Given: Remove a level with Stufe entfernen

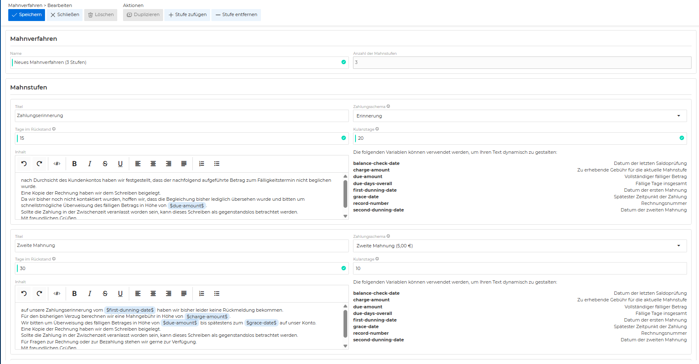Looking at the screenshot, I should (x=236, y=15).
